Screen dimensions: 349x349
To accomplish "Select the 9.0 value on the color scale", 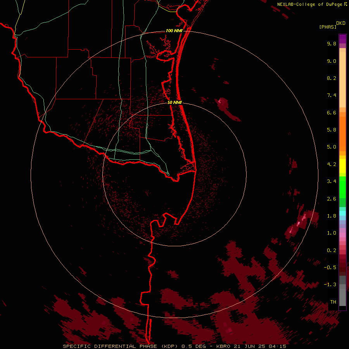I will click(332, 61).
